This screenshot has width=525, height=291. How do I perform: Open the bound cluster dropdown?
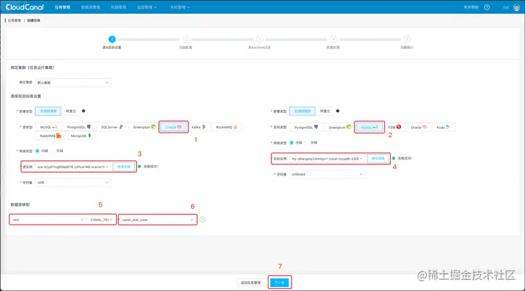73,82
